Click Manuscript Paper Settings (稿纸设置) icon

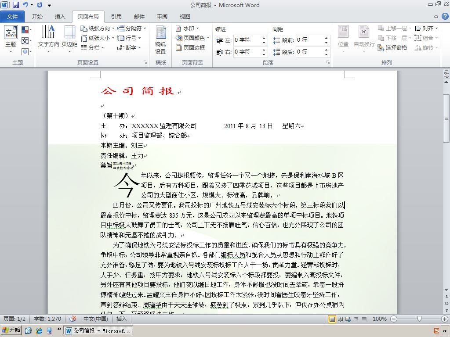pyautogui.click(x=161, y=40)
